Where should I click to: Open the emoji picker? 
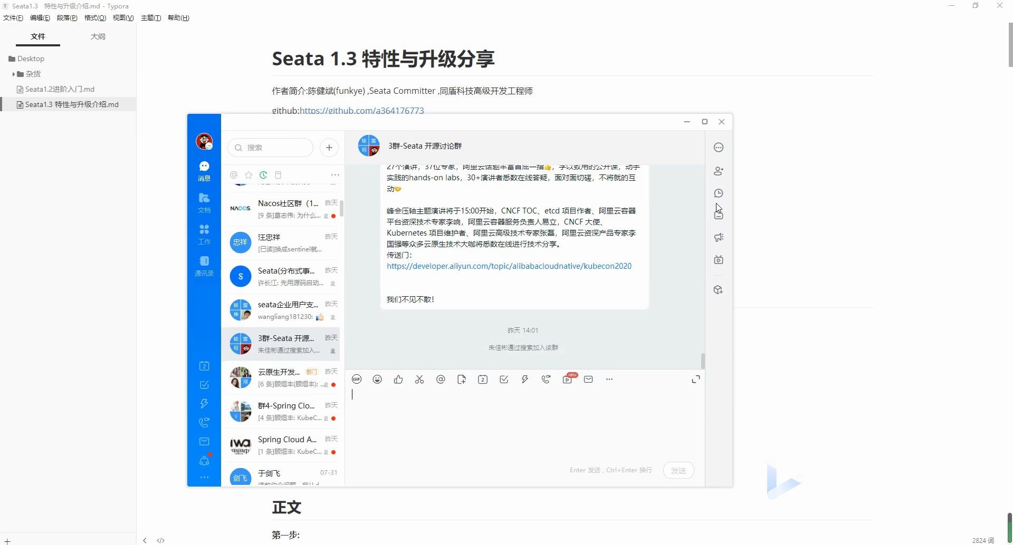[x=377, y=379]
